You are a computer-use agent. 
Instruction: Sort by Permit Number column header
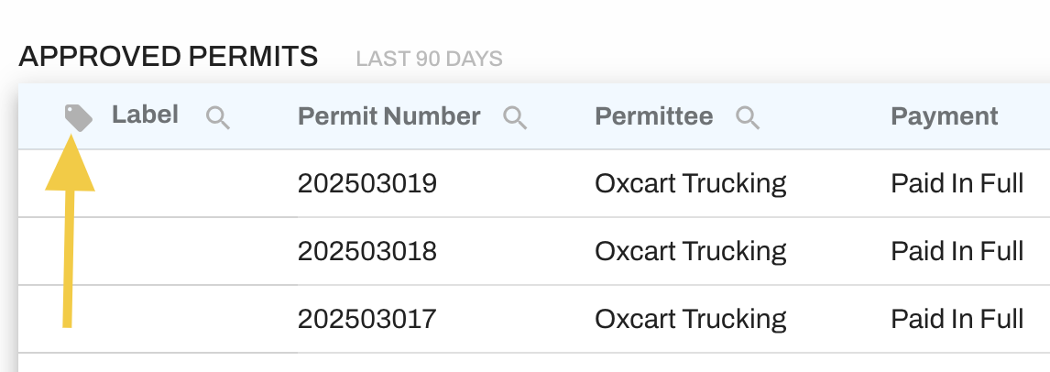[x=388, y=116]
